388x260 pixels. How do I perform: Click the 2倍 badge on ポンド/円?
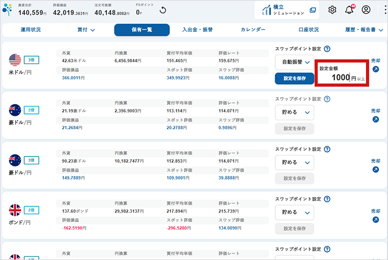pyautogui.click(x=31, y=210)
